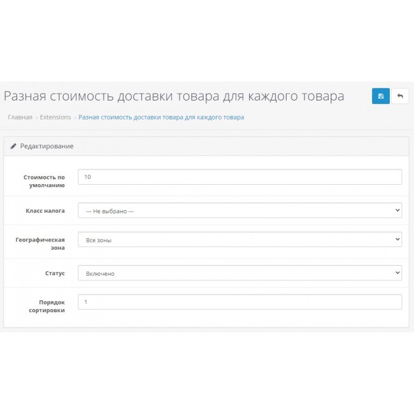Open the Extensions breadcrumb link
This screenshot has width=414, height=414.
[x=55, y=117]
